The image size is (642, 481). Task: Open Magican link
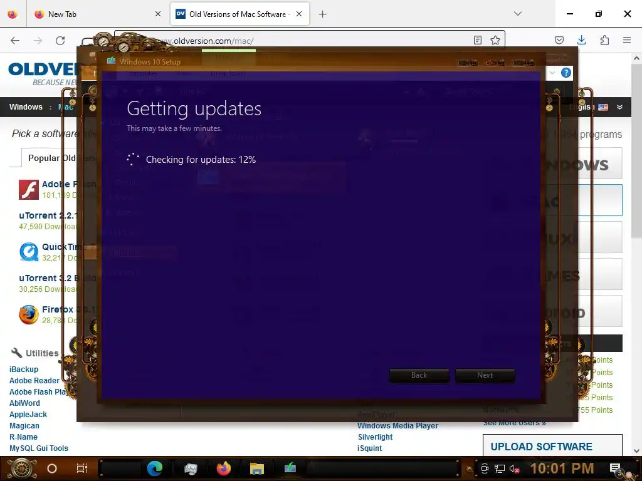[x=24, y=426]
